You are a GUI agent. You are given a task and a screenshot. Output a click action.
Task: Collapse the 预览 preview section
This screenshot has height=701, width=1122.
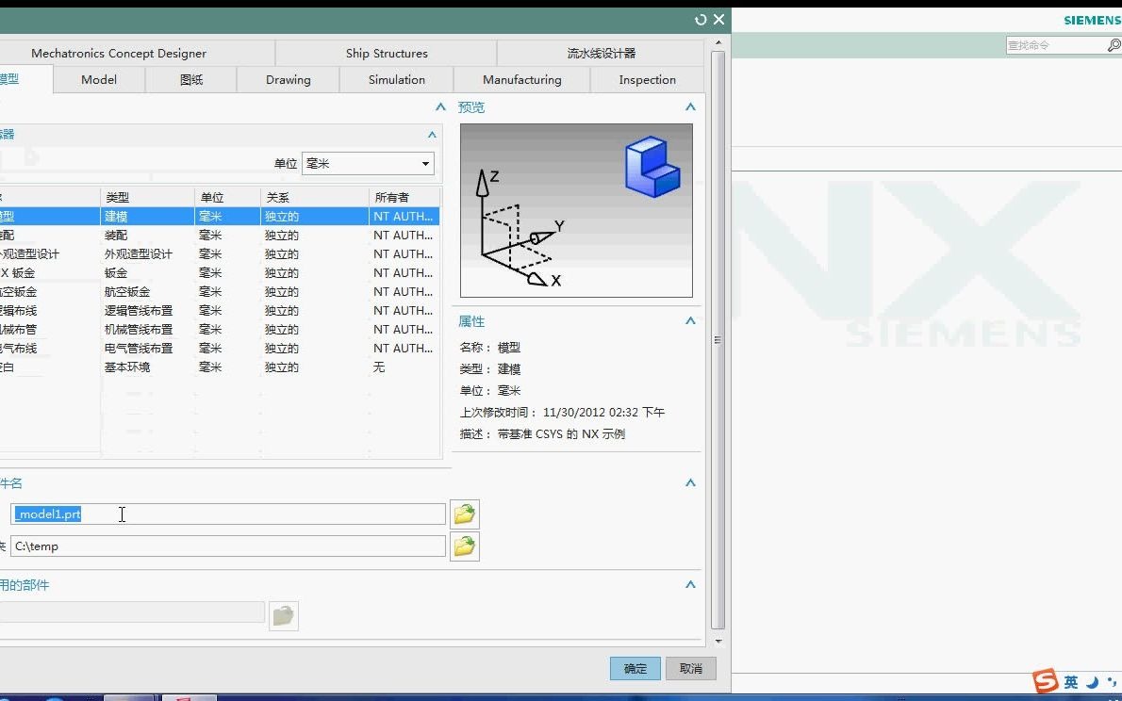(x=690, y=107)
